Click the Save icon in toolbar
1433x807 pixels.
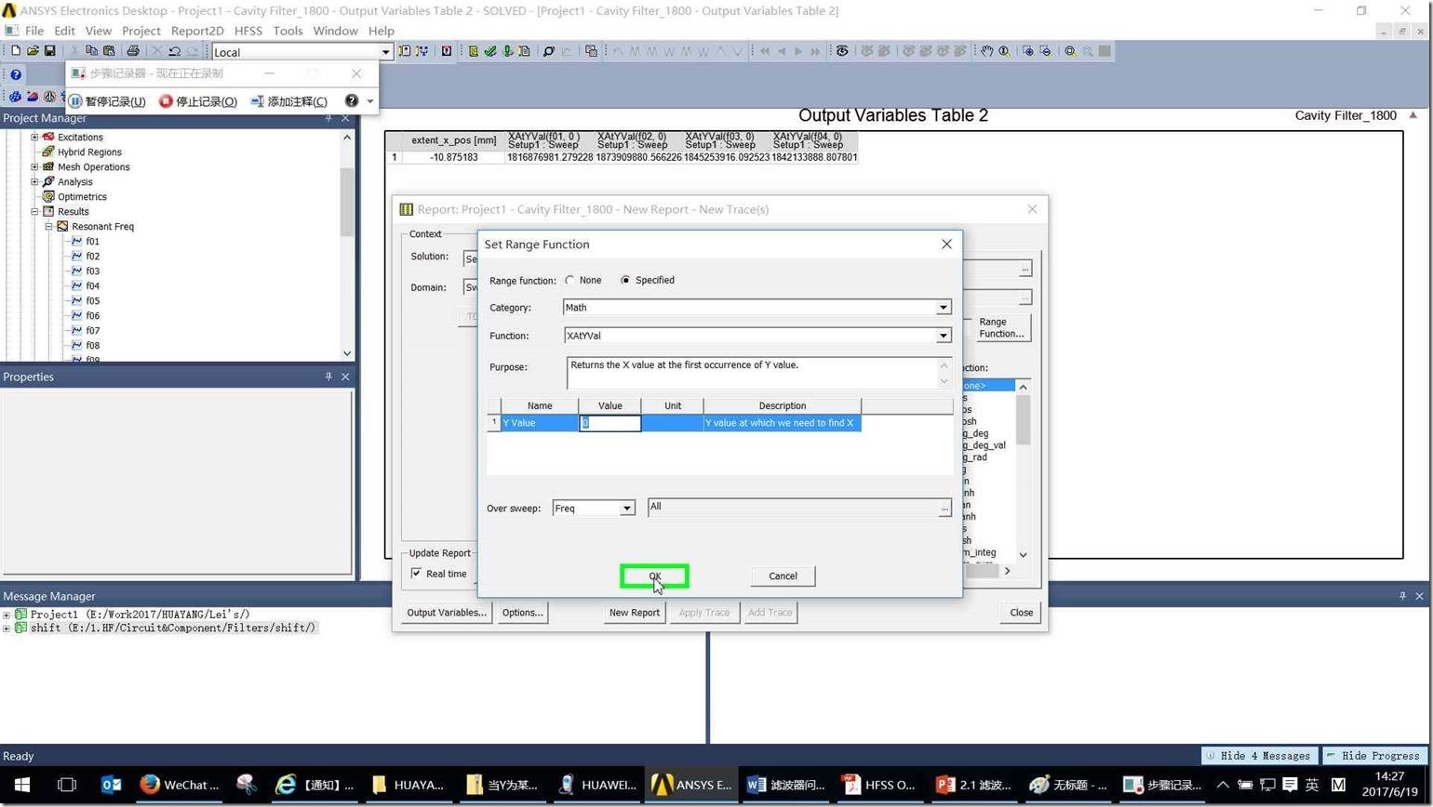(50, 51)
